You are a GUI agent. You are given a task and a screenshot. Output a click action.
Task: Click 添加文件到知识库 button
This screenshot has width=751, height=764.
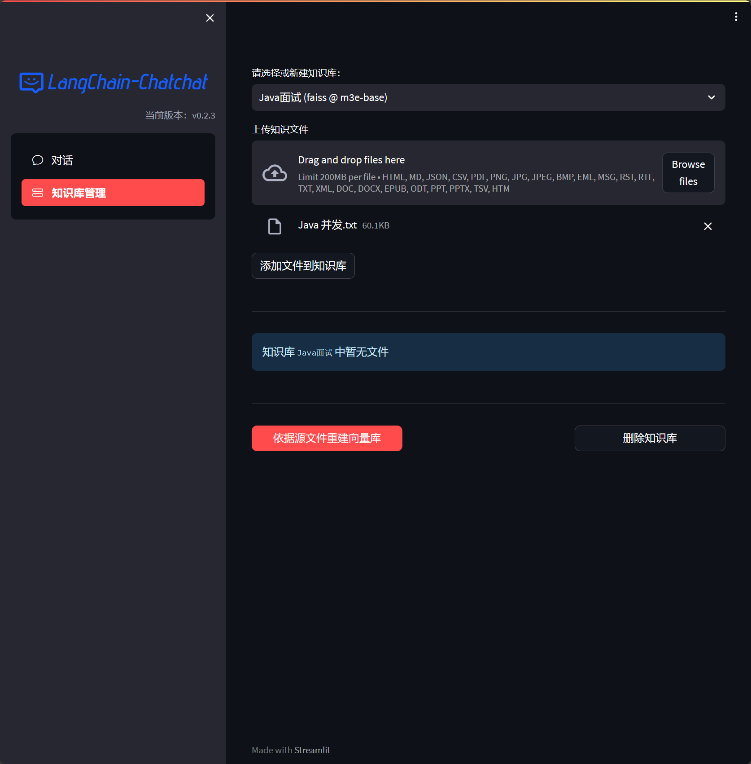(303, 266)
